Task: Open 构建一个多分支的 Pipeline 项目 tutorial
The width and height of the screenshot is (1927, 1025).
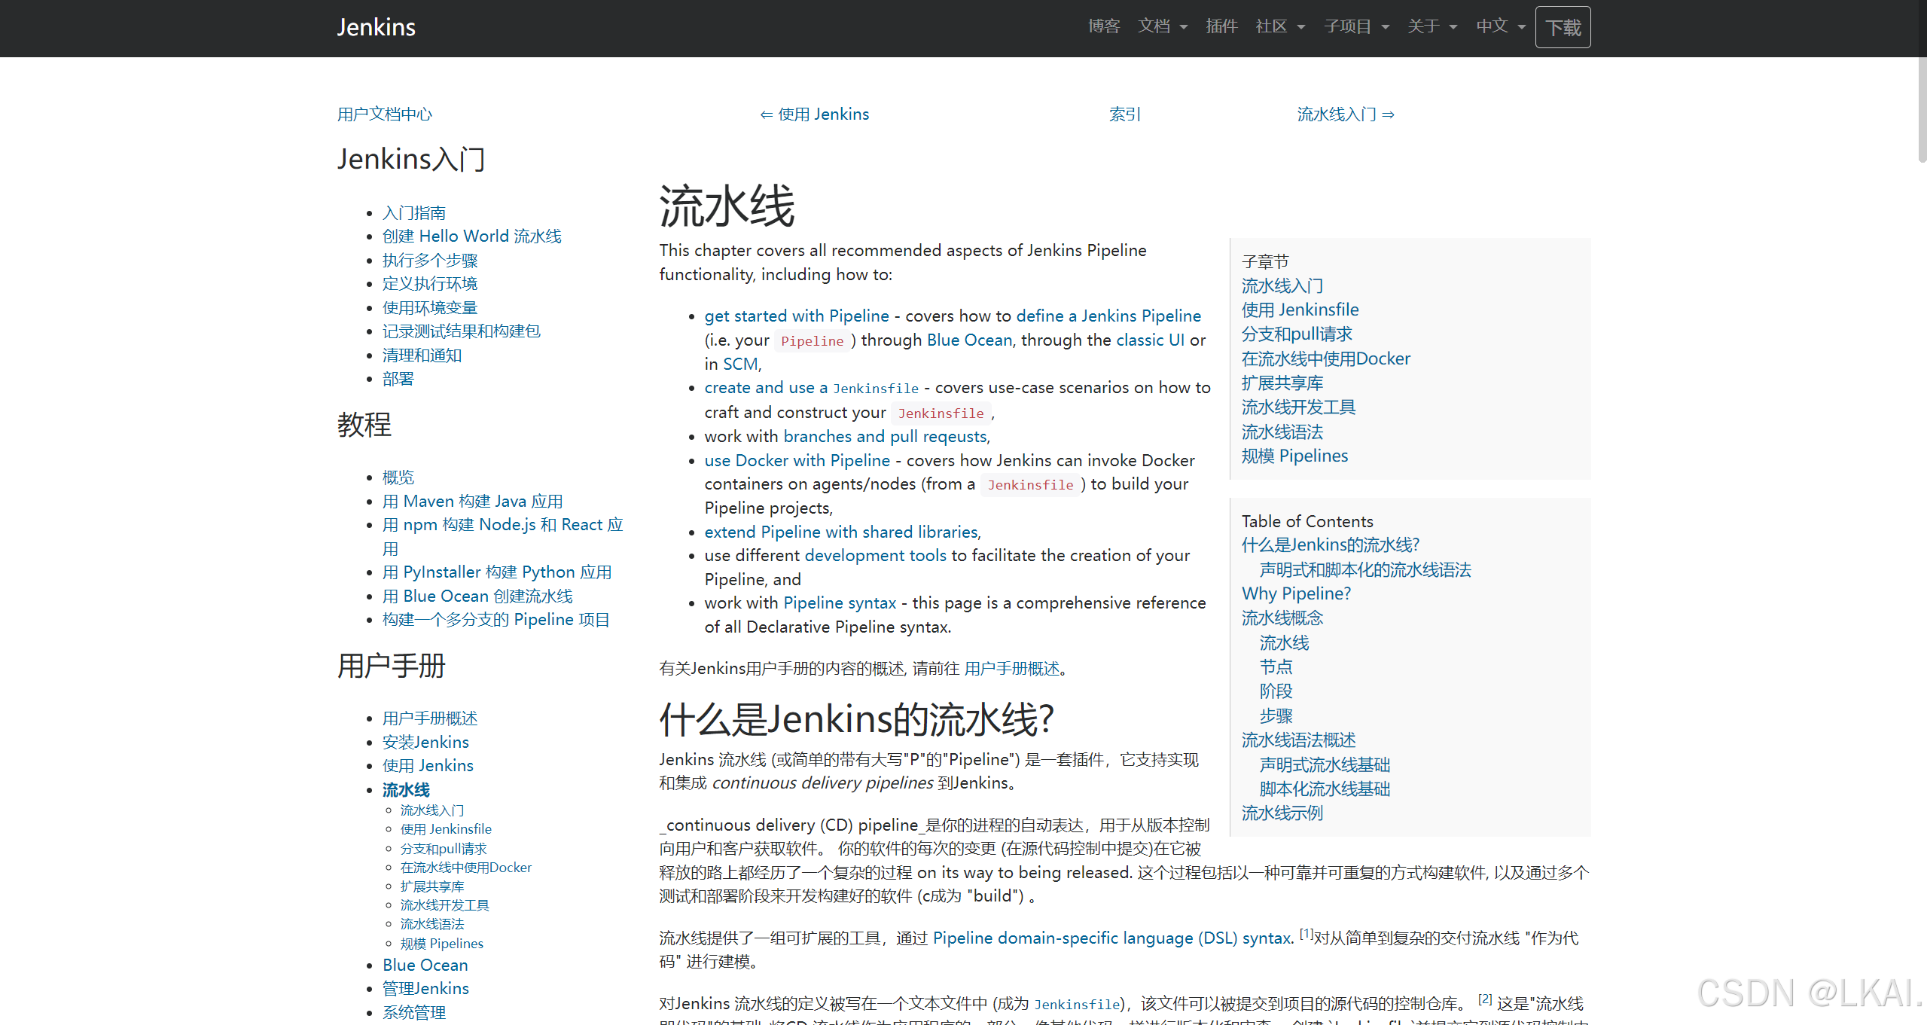Action: pyautogui.click(x=495, y=620)
